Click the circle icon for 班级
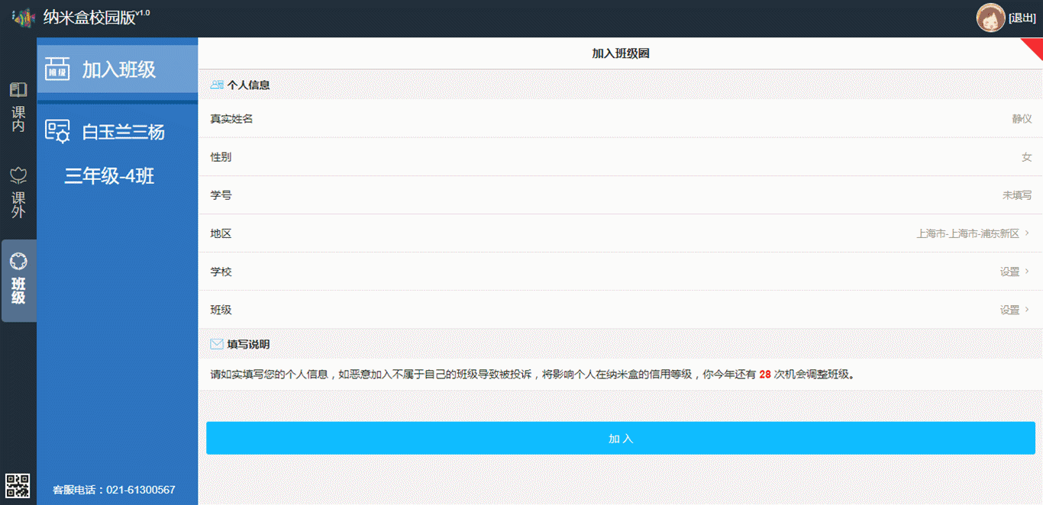 (18, 262)
